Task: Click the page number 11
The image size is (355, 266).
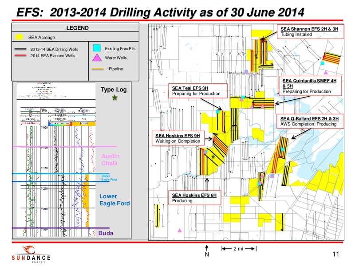Action: (336, 254)
